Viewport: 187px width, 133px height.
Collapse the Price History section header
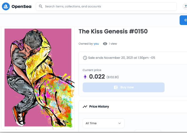coord(134,106)
